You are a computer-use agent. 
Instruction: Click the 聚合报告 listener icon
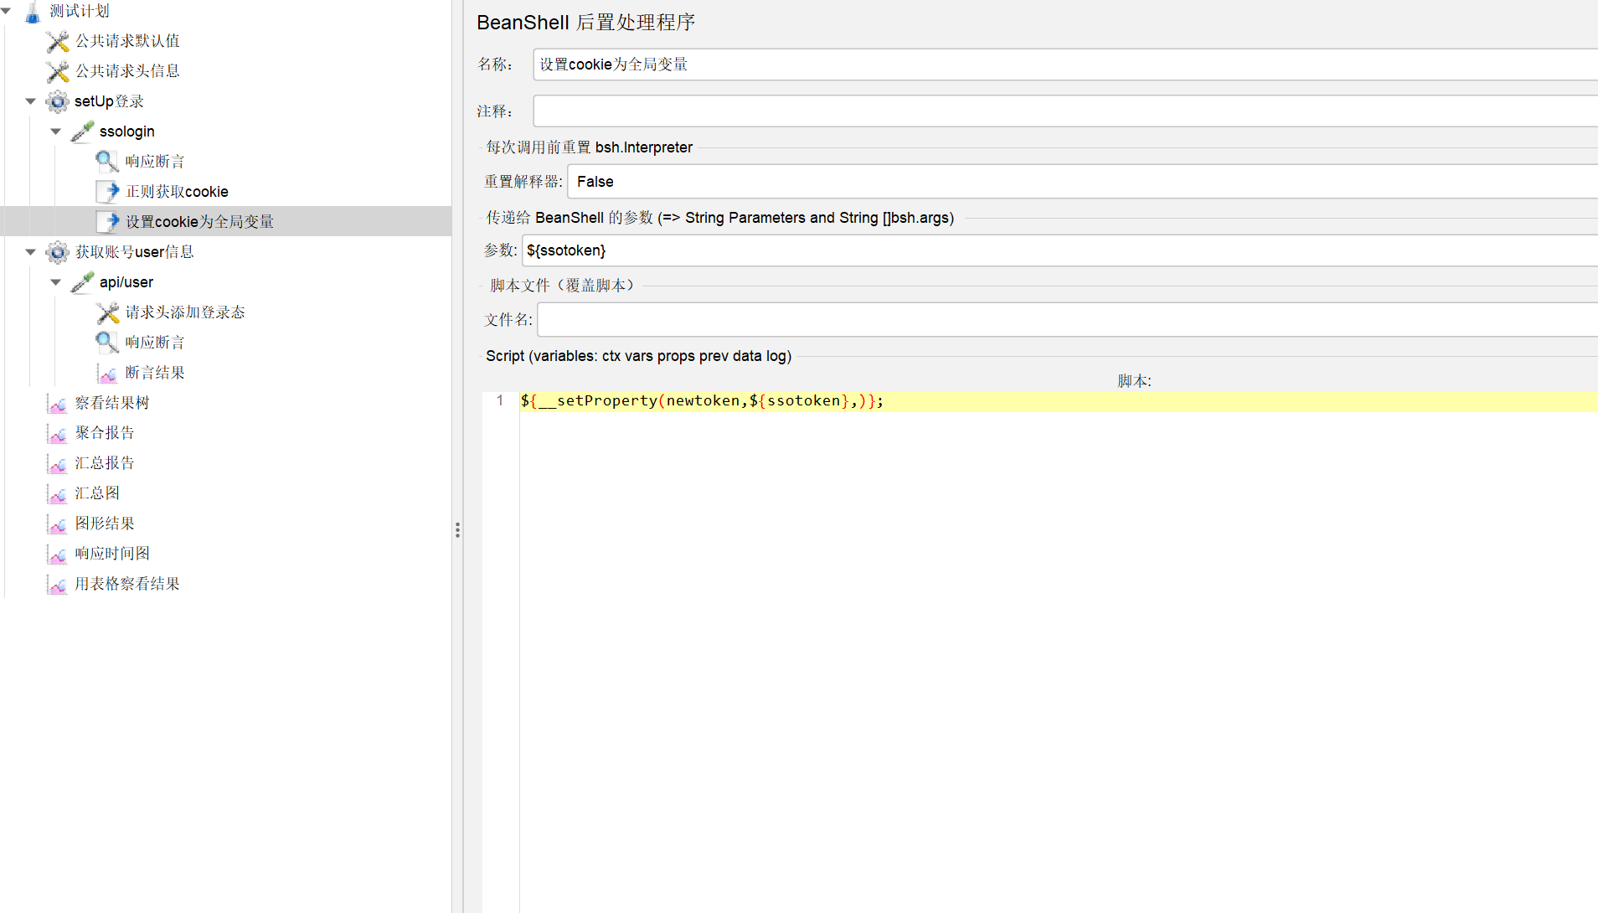[x=57, y=433]
